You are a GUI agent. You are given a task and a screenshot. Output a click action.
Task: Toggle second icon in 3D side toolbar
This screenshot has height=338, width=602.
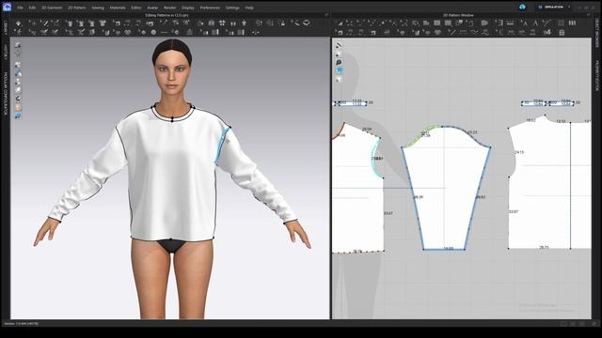18,54
